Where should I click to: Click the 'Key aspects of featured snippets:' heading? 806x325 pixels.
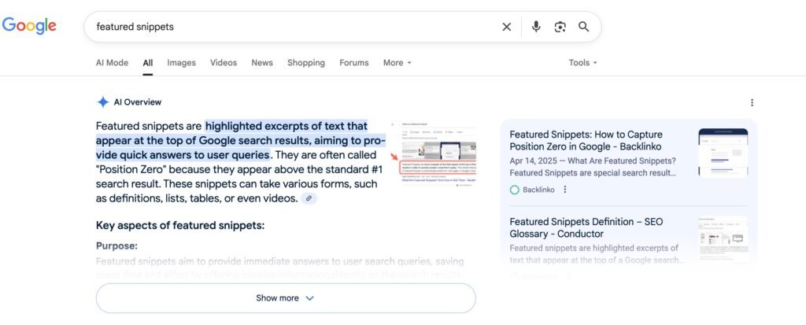[x=180, y=225]
